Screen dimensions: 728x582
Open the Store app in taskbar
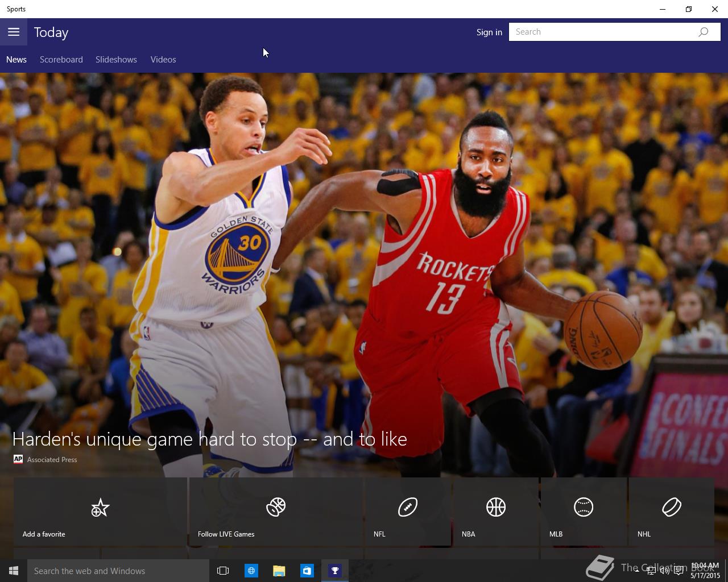click(307, 571)
